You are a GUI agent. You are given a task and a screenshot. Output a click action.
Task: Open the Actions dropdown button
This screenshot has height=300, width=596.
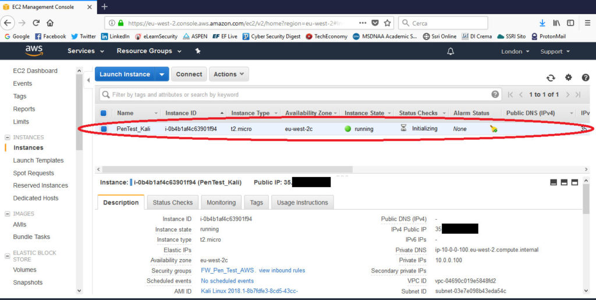pos(229,74)
